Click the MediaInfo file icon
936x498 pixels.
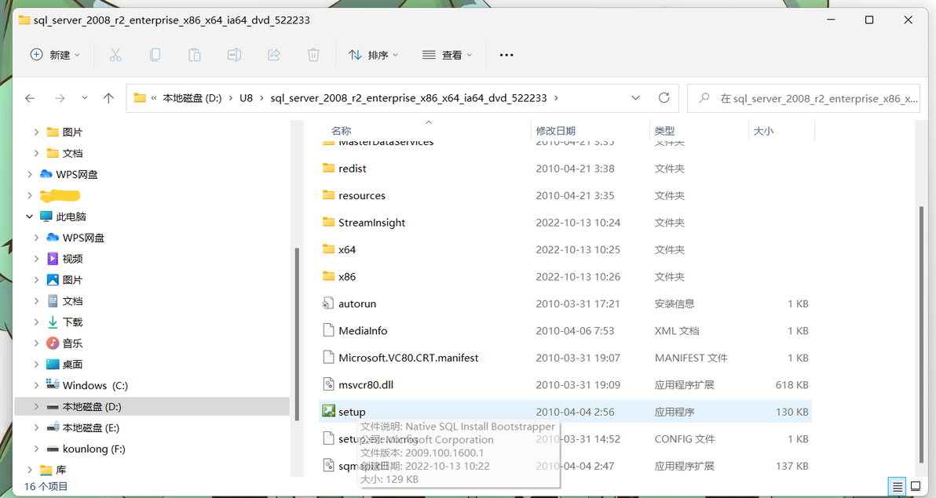point(328,330)
